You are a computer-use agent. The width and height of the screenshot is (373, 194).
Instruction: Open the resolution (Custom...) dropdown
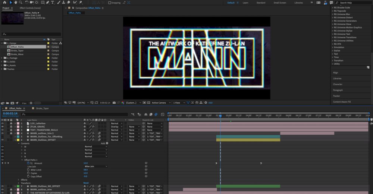coord(134,103)
